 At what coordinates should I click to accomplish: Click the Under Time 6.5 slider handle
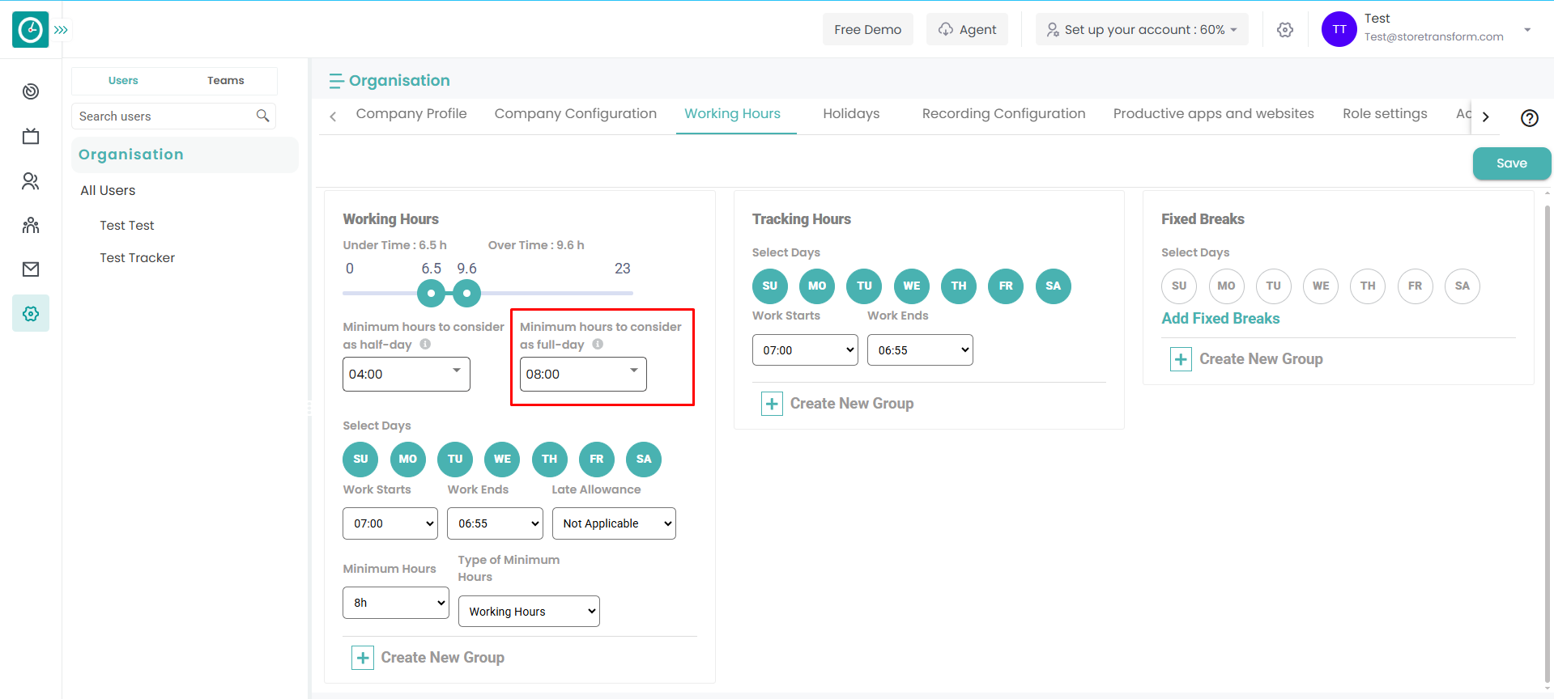431,293
